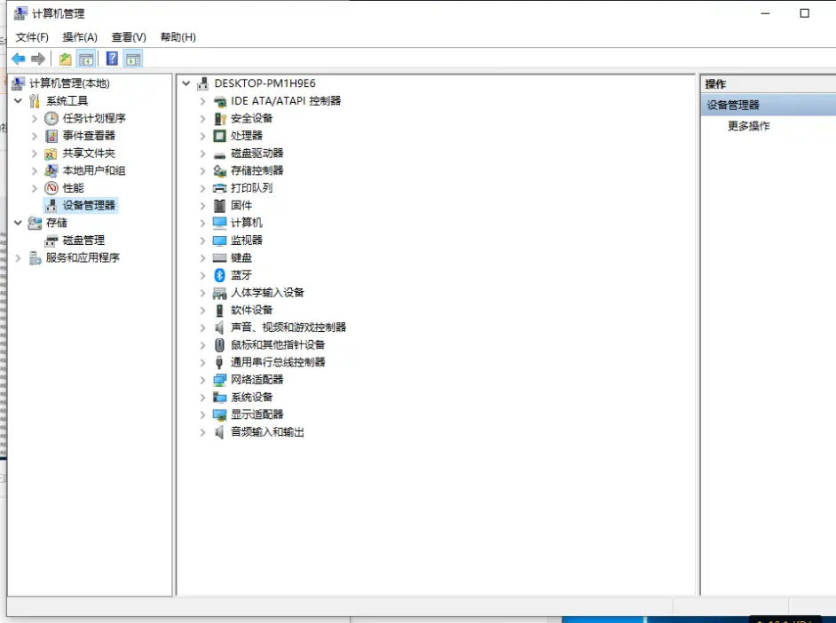Viewport: 836px width, 623px height.
Task: Click the 本地用户和组 icon
Action: (x=51, y=170)
